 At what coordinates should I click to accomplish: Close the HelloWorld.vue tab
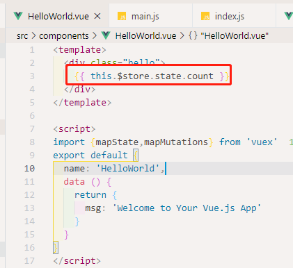click(x=97, y=16)
